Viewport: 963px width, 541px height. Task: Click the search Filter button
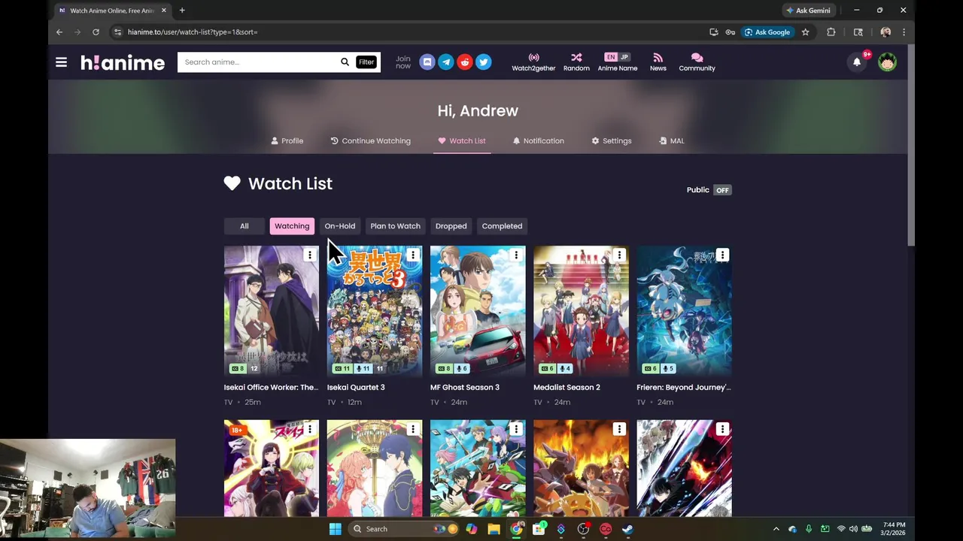click(366, 62)
